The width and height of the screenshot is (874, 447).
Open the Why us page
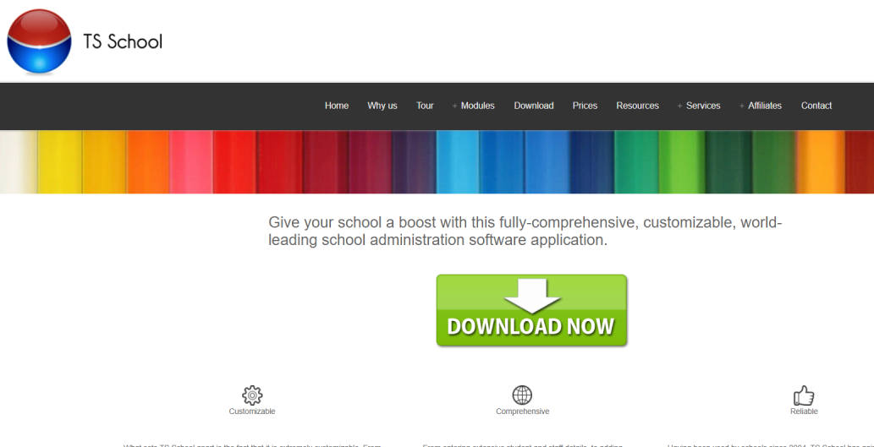382,106
